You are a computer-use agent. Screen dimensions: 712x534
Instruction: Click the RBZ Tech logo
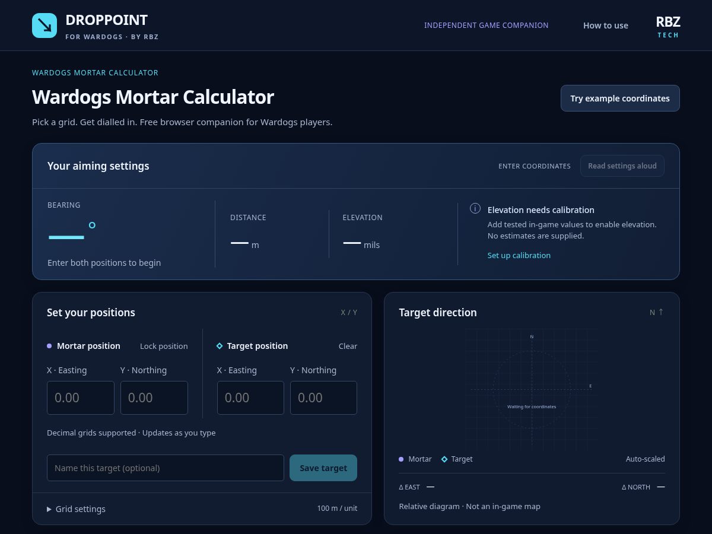pyautogui.click(x=668, y=27)
